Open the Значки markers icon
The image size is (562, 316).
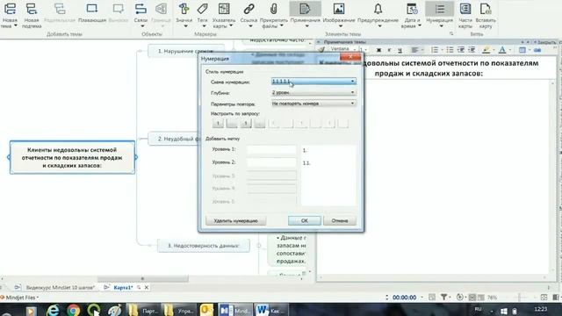point(184,9)
